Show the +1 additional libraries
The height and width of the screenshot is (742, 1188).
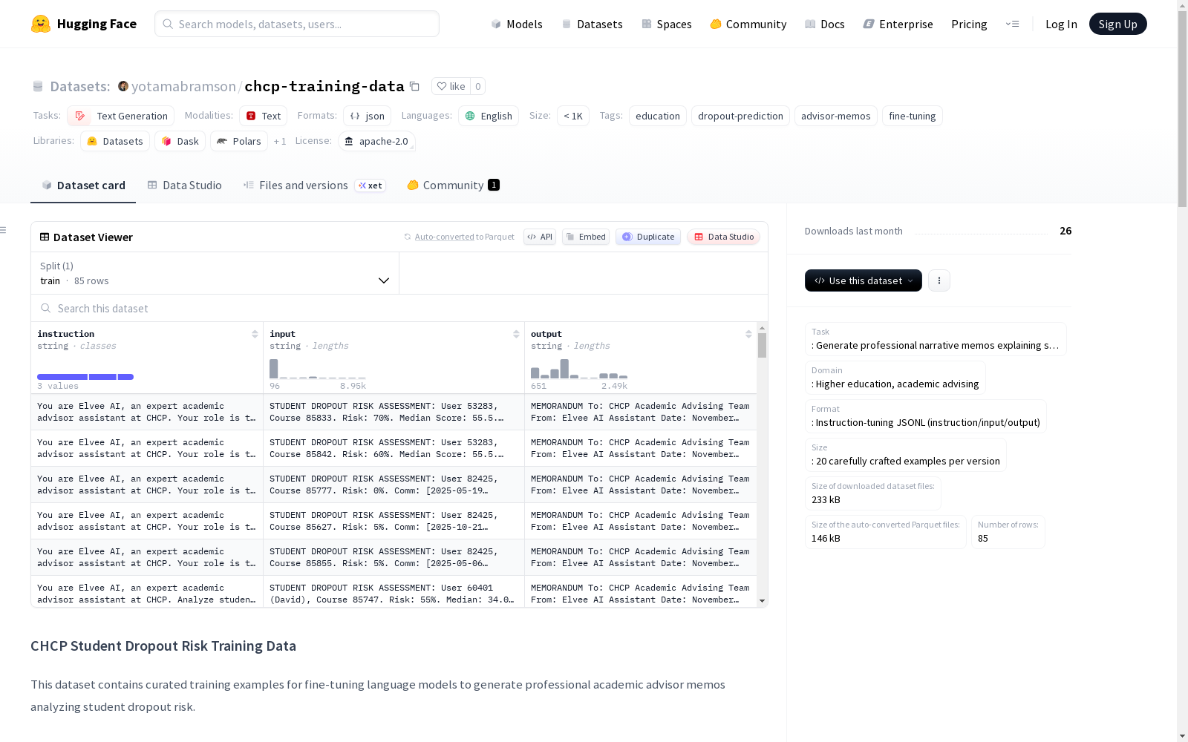click(280, 141)
